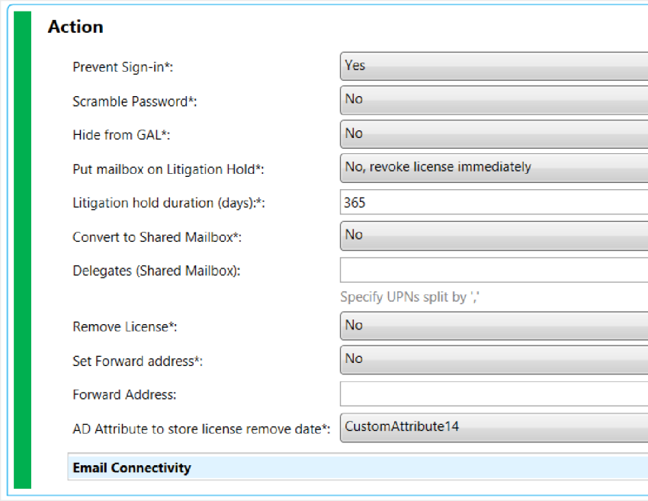The height and width of the screenshot is (501, 648).
Task: Click the Remove License label
Action: pos(125,326)
